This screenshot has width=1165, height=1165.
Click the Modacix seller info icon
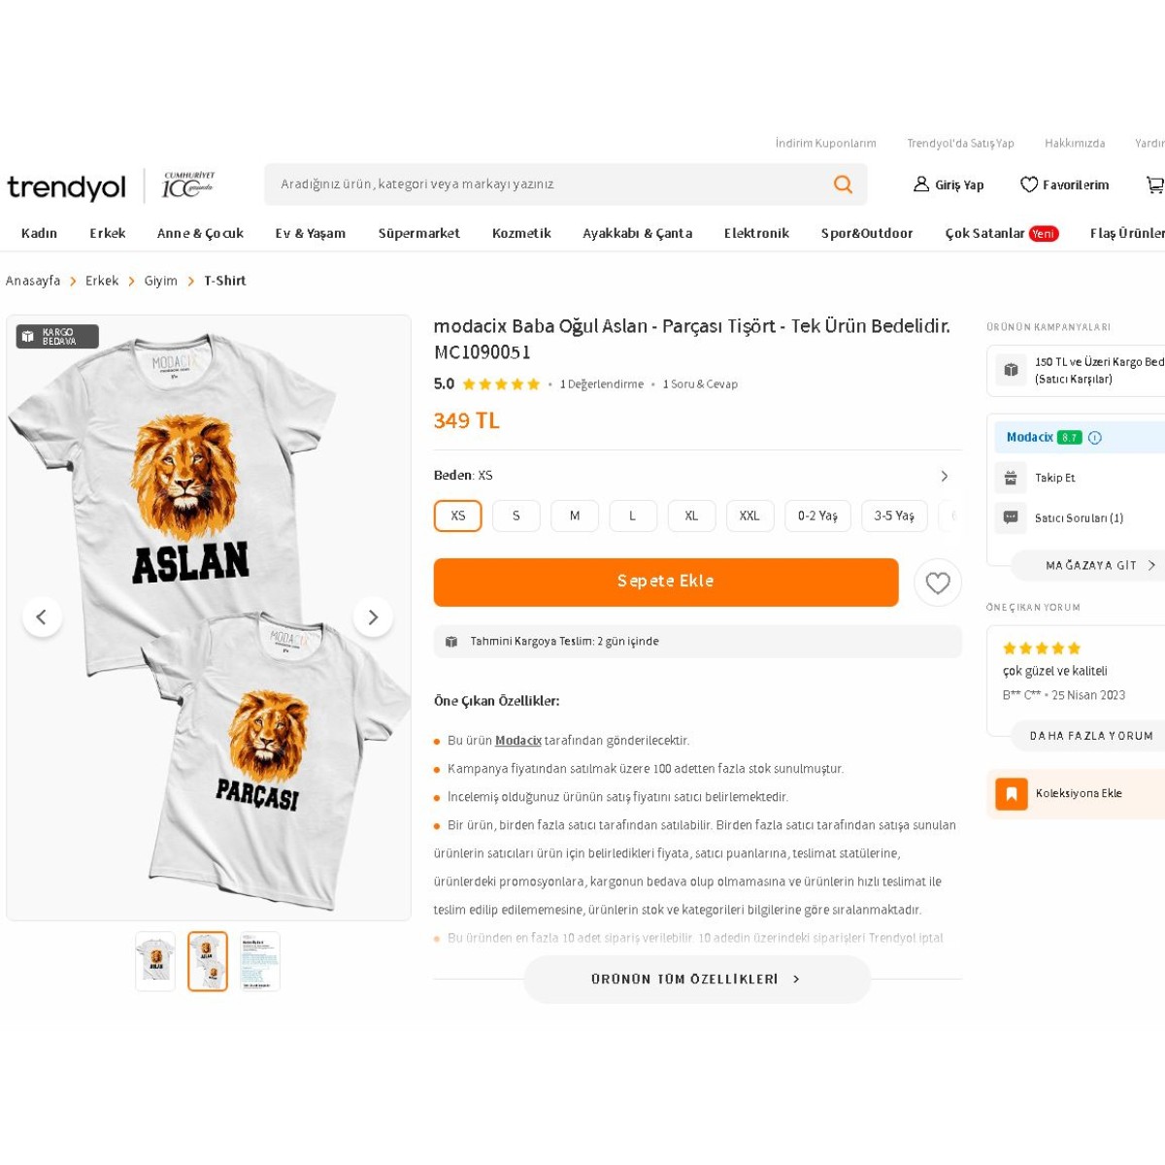pyautogui.click(x=1095, y=438)
